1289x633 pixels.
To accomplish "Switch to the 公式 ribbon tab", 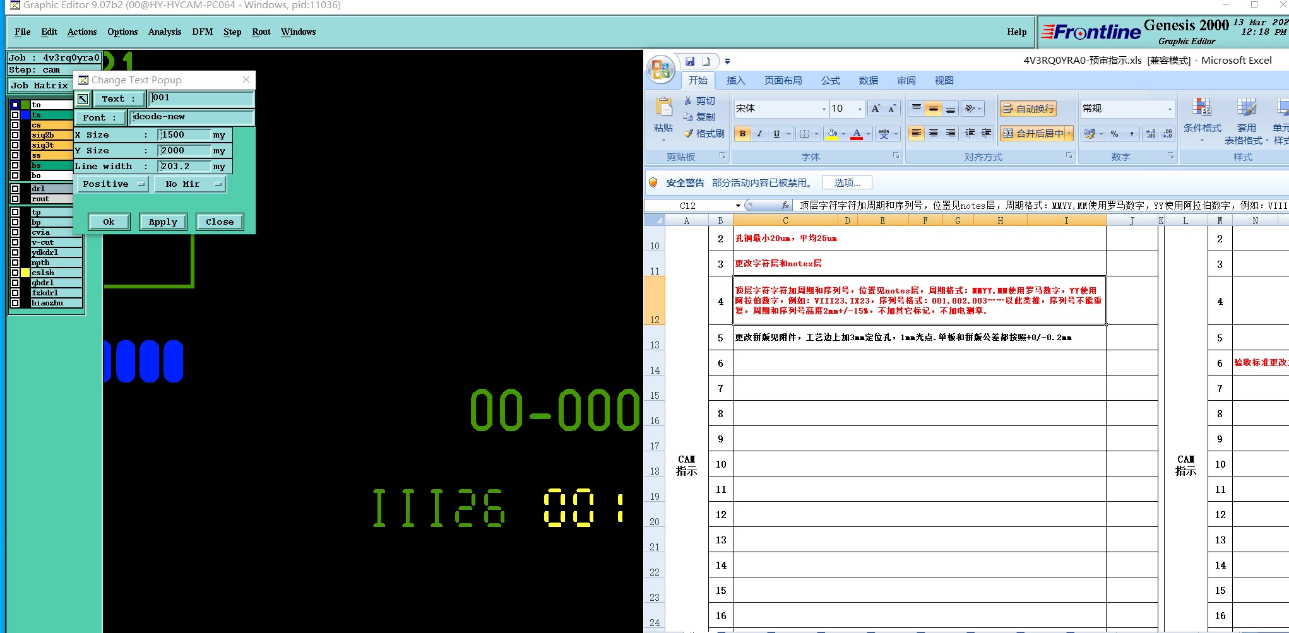I will coord(831,81).
